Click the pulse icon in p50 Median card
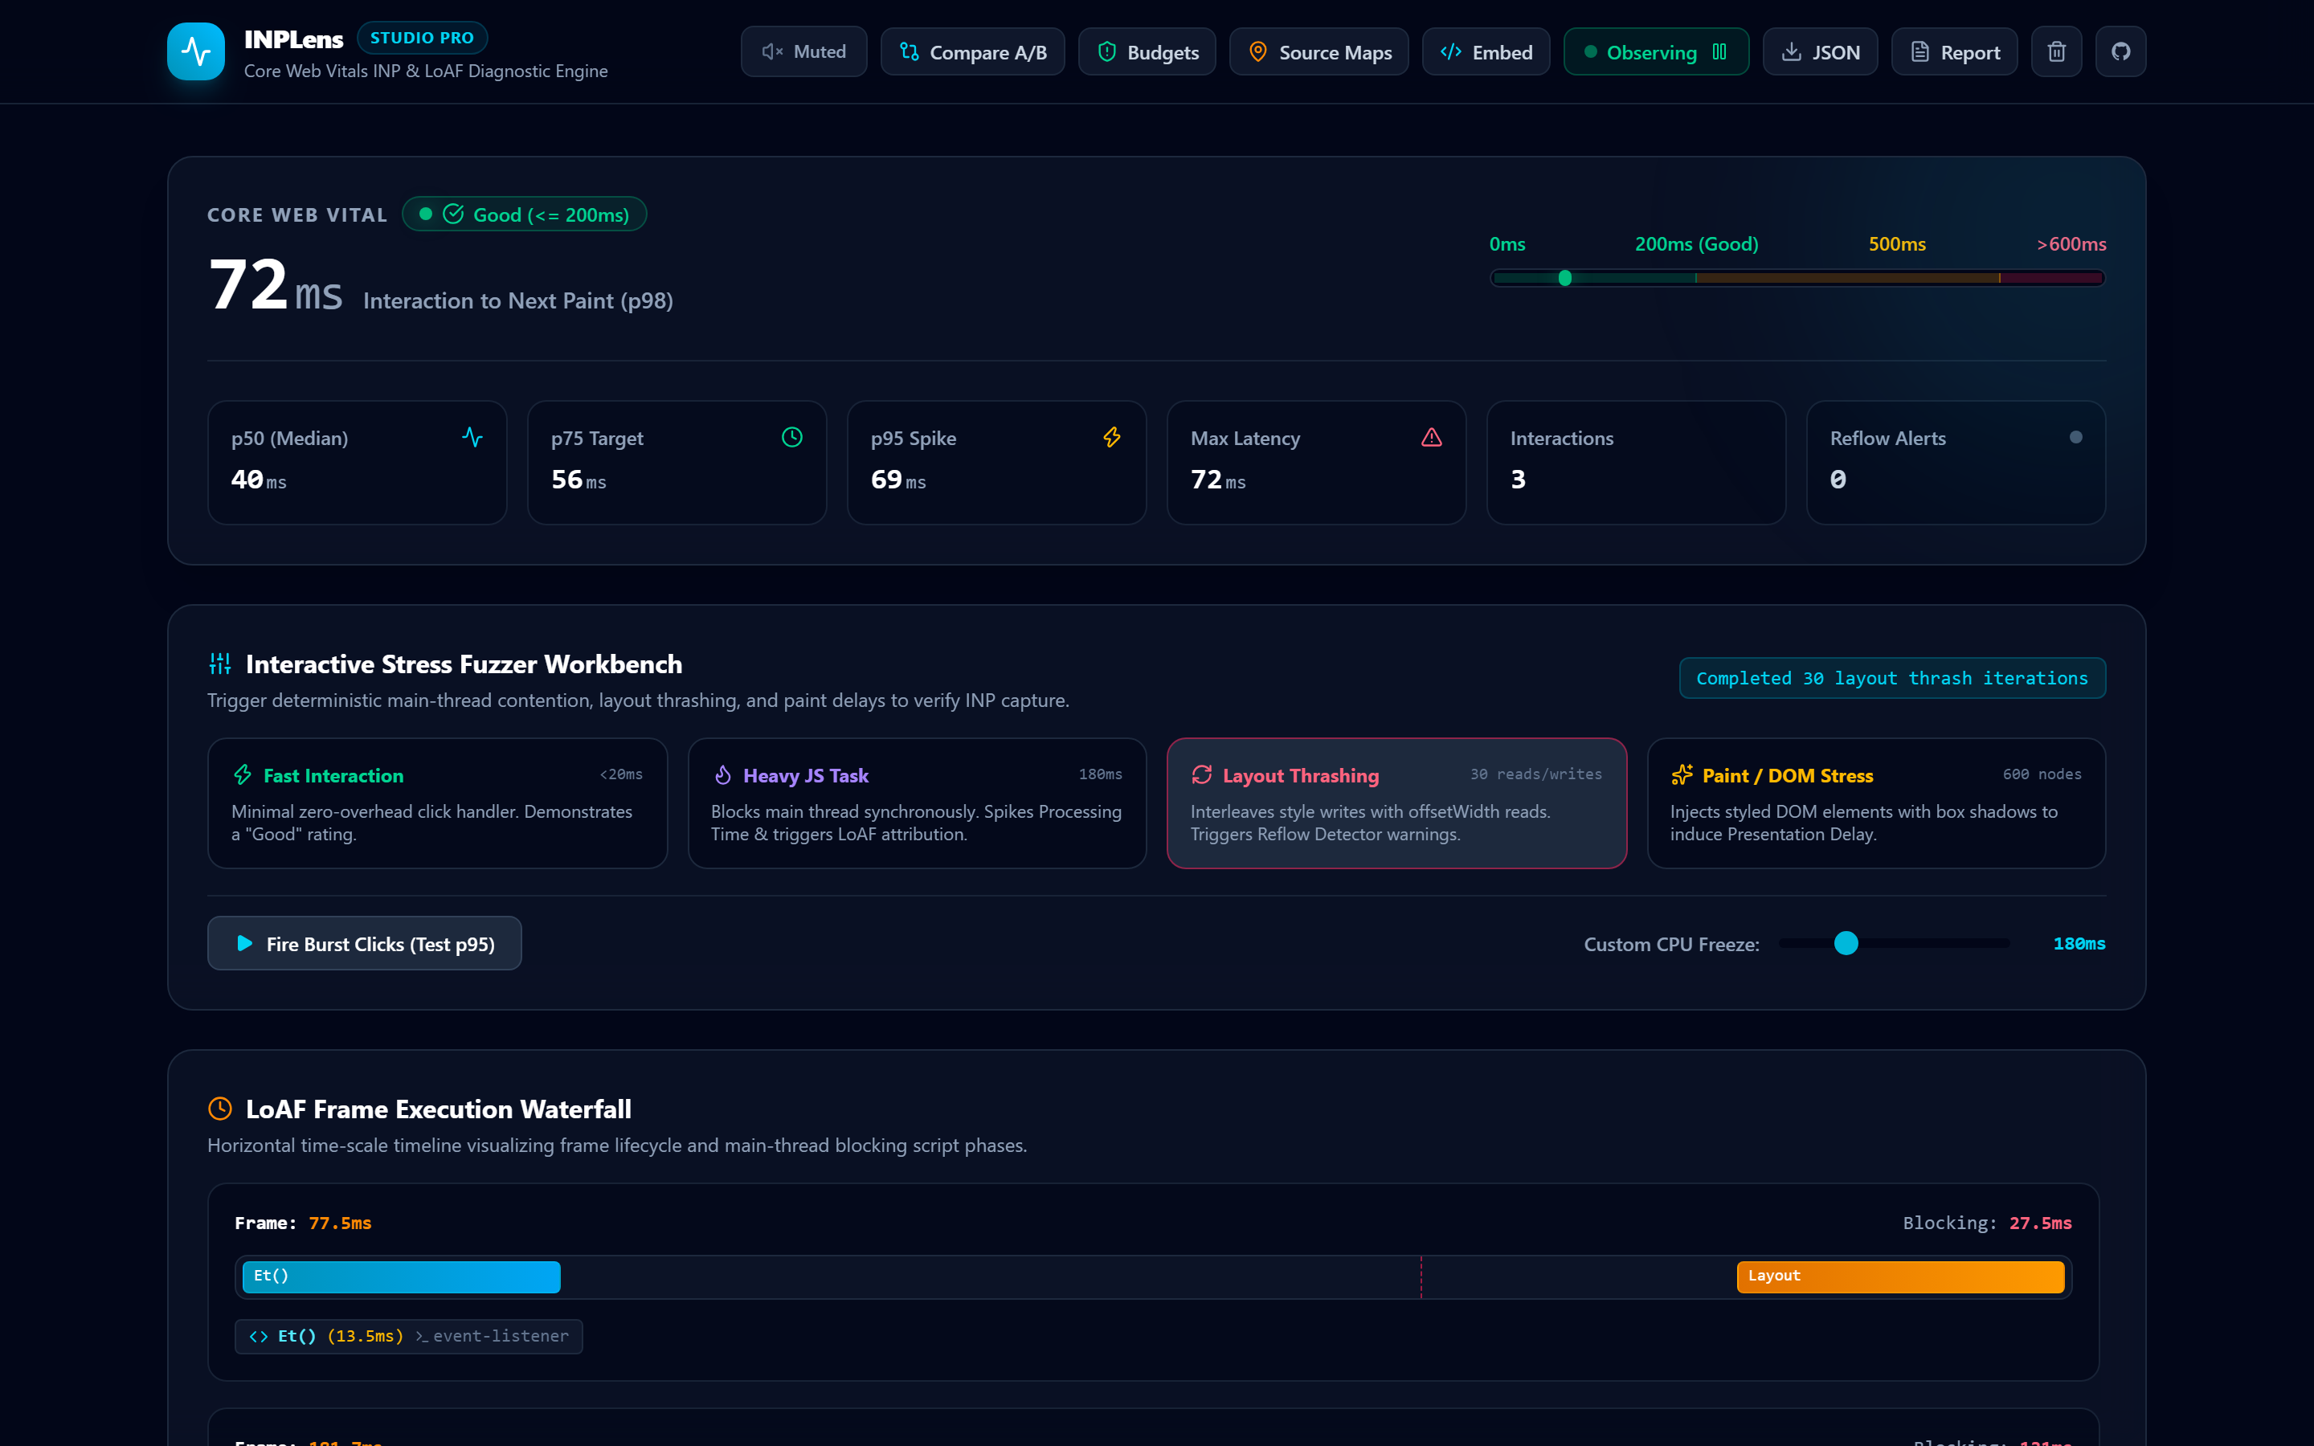2314x1446 pixels. tap(472, 437)
